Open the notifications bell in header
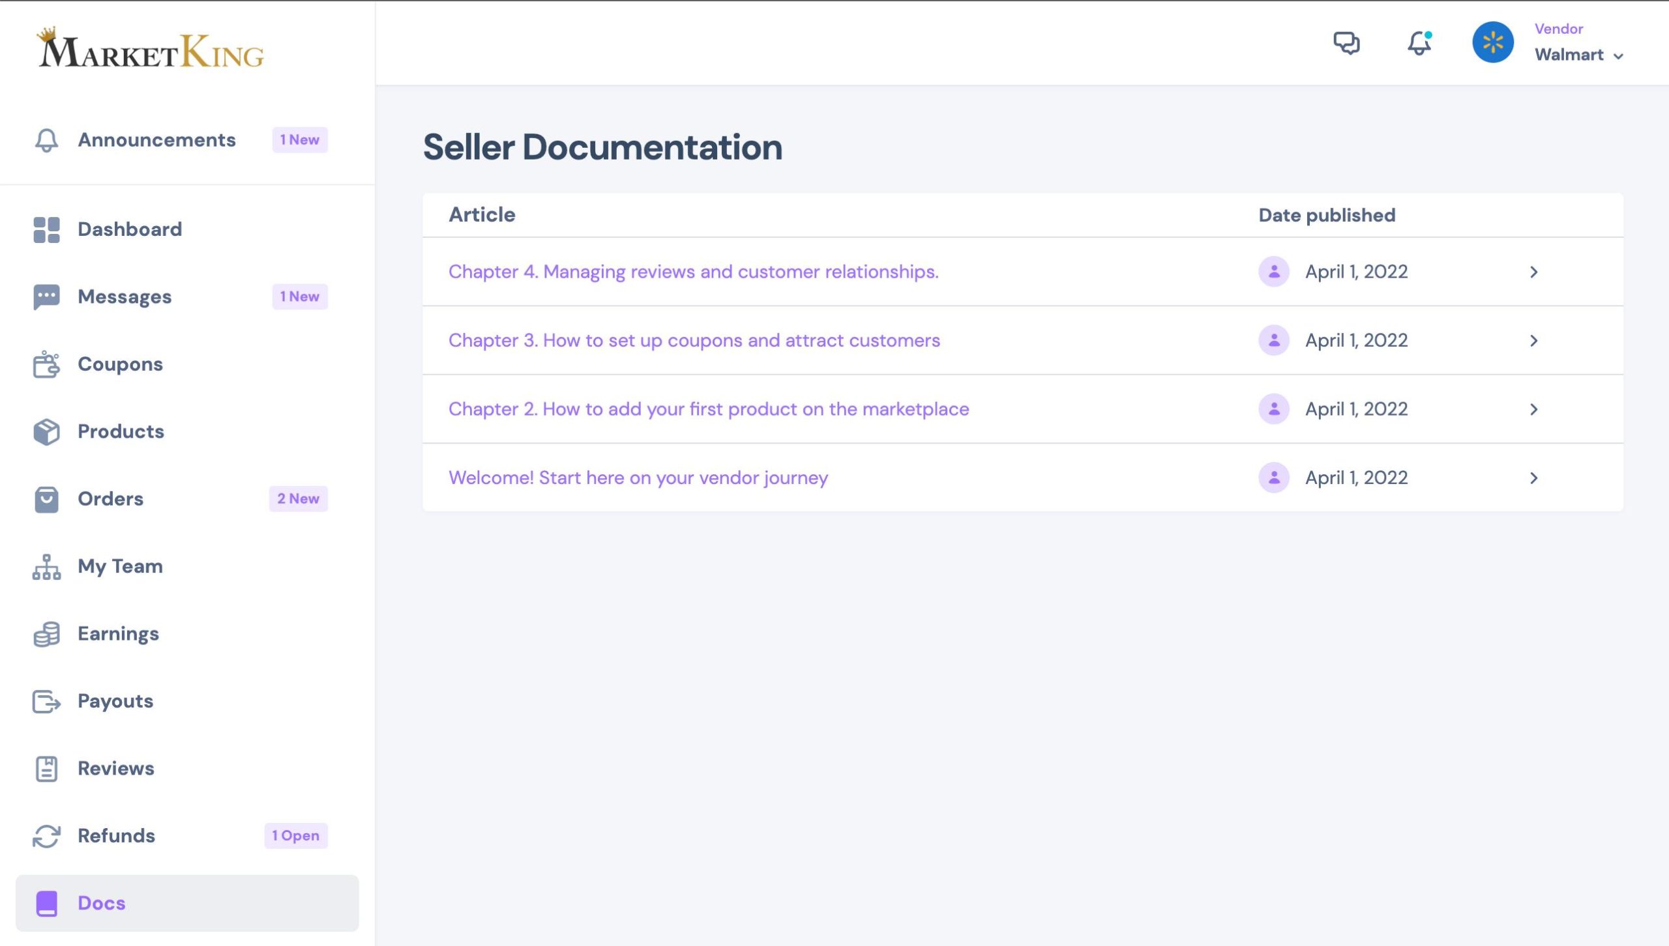1669x946 pixels. [1419, 43]
